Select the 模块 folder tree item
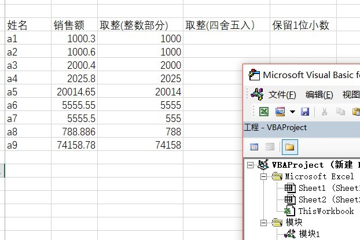360x240 pixels. click(x=294, y=222)
